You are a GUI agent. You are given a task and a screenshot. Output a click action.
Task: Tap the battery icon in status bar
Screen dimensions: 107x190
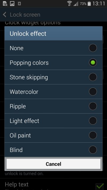(x=89, y=4)
